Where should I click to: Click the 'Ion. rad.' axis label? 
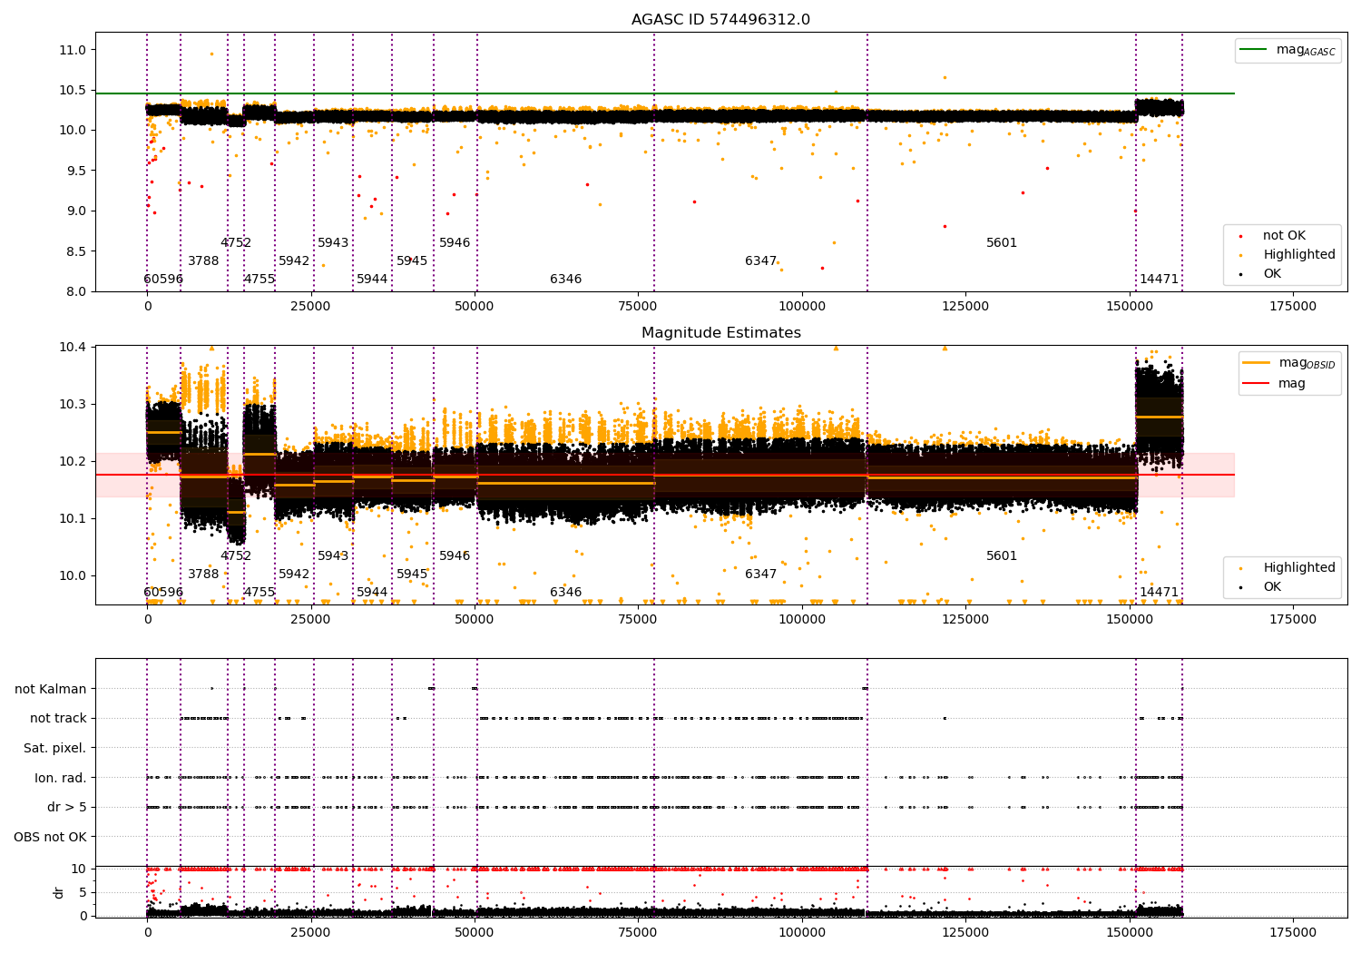click(61, 778)
